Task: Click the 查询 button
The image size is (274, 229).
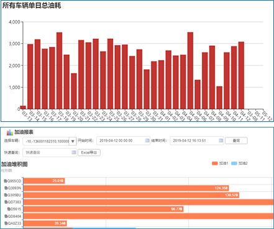Action: click(236, 140)
